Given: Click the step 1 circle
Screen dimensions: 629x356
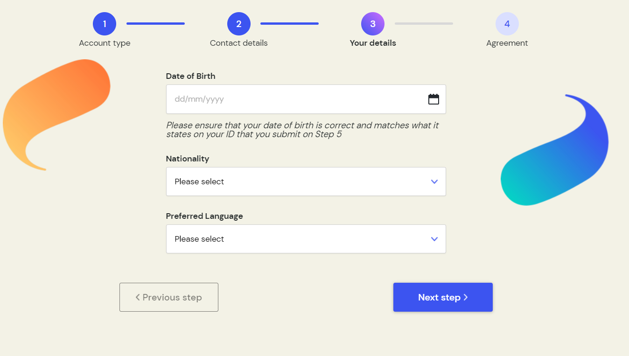Looking at the screenshot, I should tap(105, 24).
